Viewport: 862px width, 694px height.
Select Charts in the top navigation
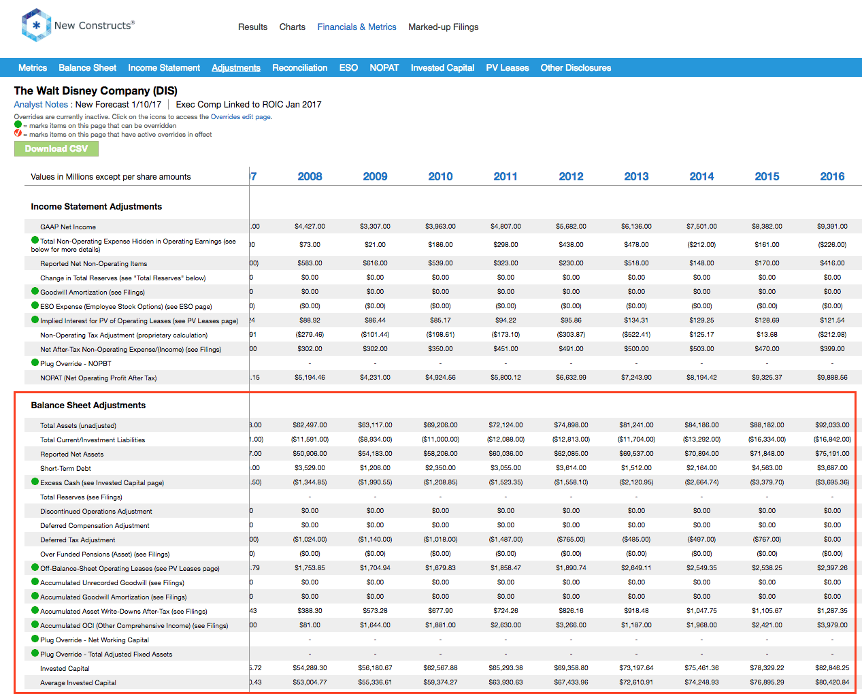[292, 27]
